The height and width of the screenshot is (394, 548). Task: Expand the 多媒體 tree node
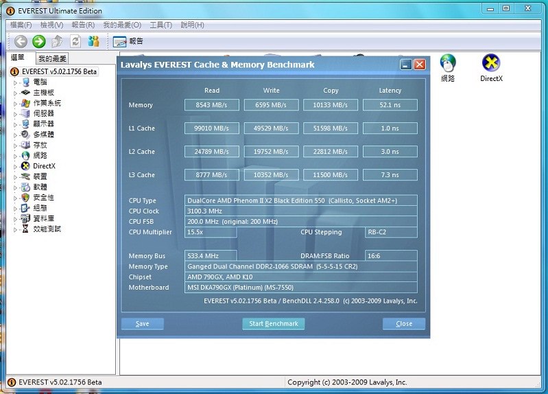[15, 135]
